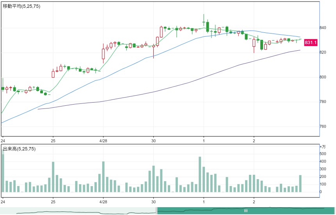Click the 移動平均(5,25,75) indicator label
Viewport: 336px width, 215px height.
21,6
